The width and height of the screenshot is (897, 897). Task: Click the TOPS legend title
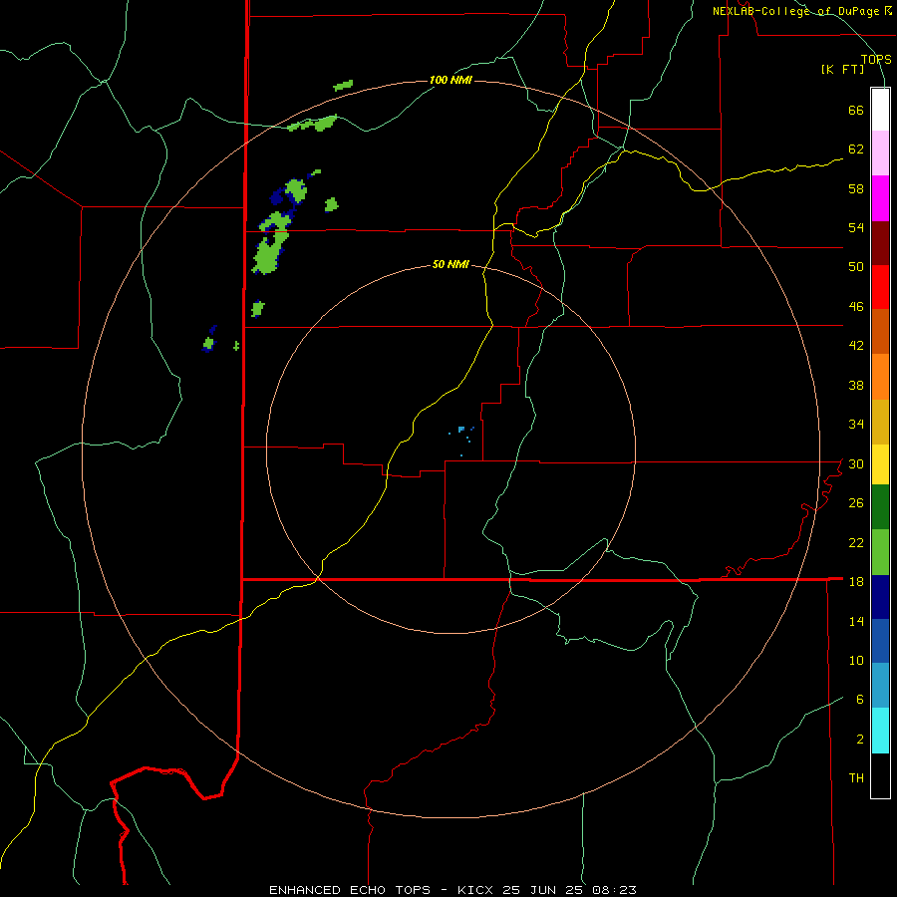tap(876, 59)
